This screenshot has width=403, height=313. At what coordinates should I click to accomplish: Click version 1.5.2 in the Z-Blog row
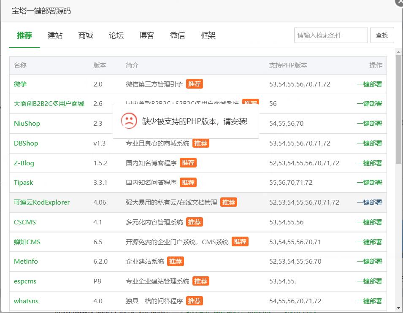point(100,163)
